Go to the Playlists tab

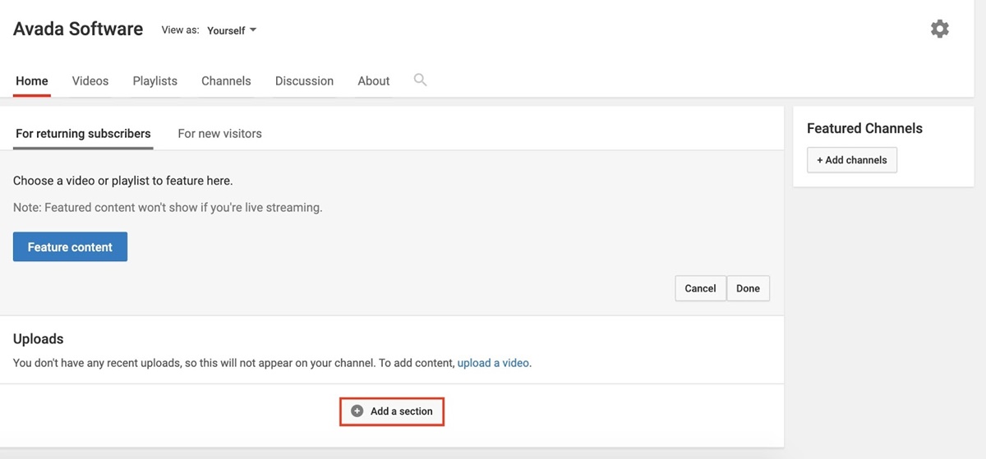(155, 80)
